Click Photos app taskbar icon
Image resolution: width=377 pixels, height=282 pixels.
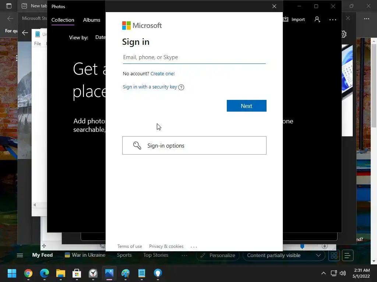109,273
